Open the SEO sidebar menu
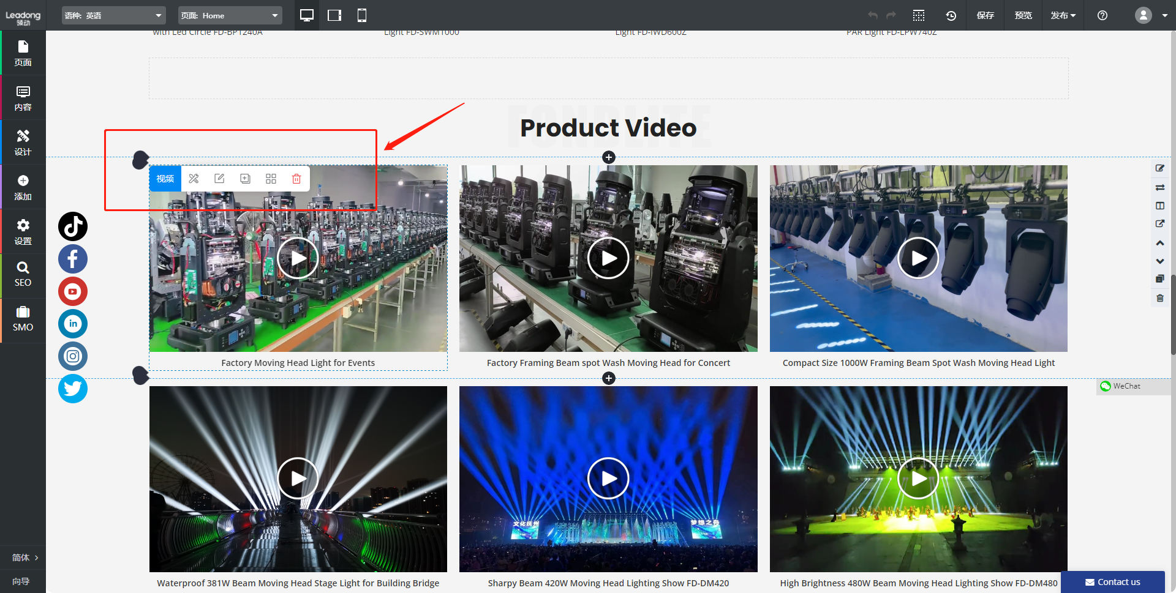The image size is (1176, 593). coord(23,274)
